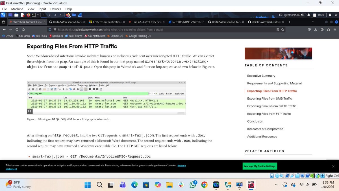Screen dimensions: 339x191
Task: Click the magnifier icon on Figure 2
Action: point(30,111)
